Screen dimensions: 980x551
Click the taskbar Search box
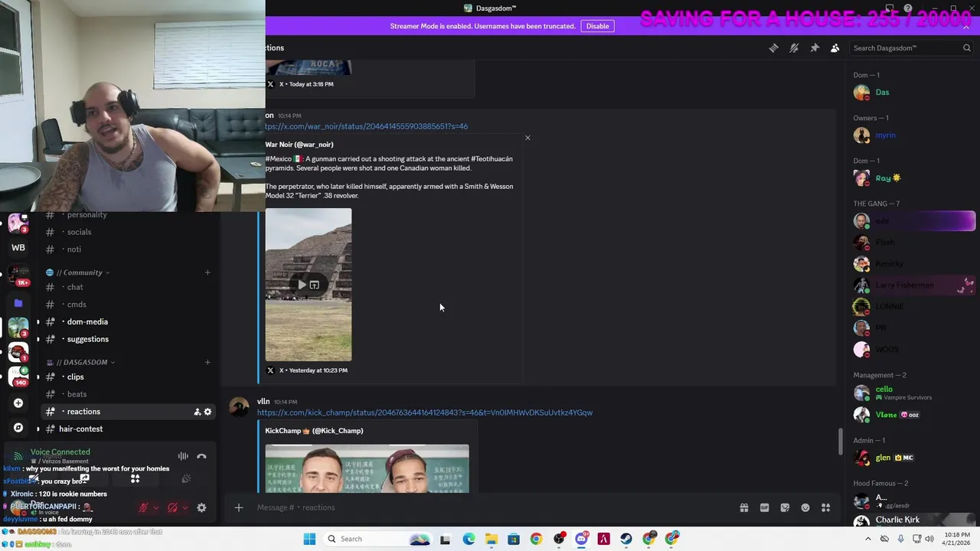pyautogui.click(x=377, y=539)
